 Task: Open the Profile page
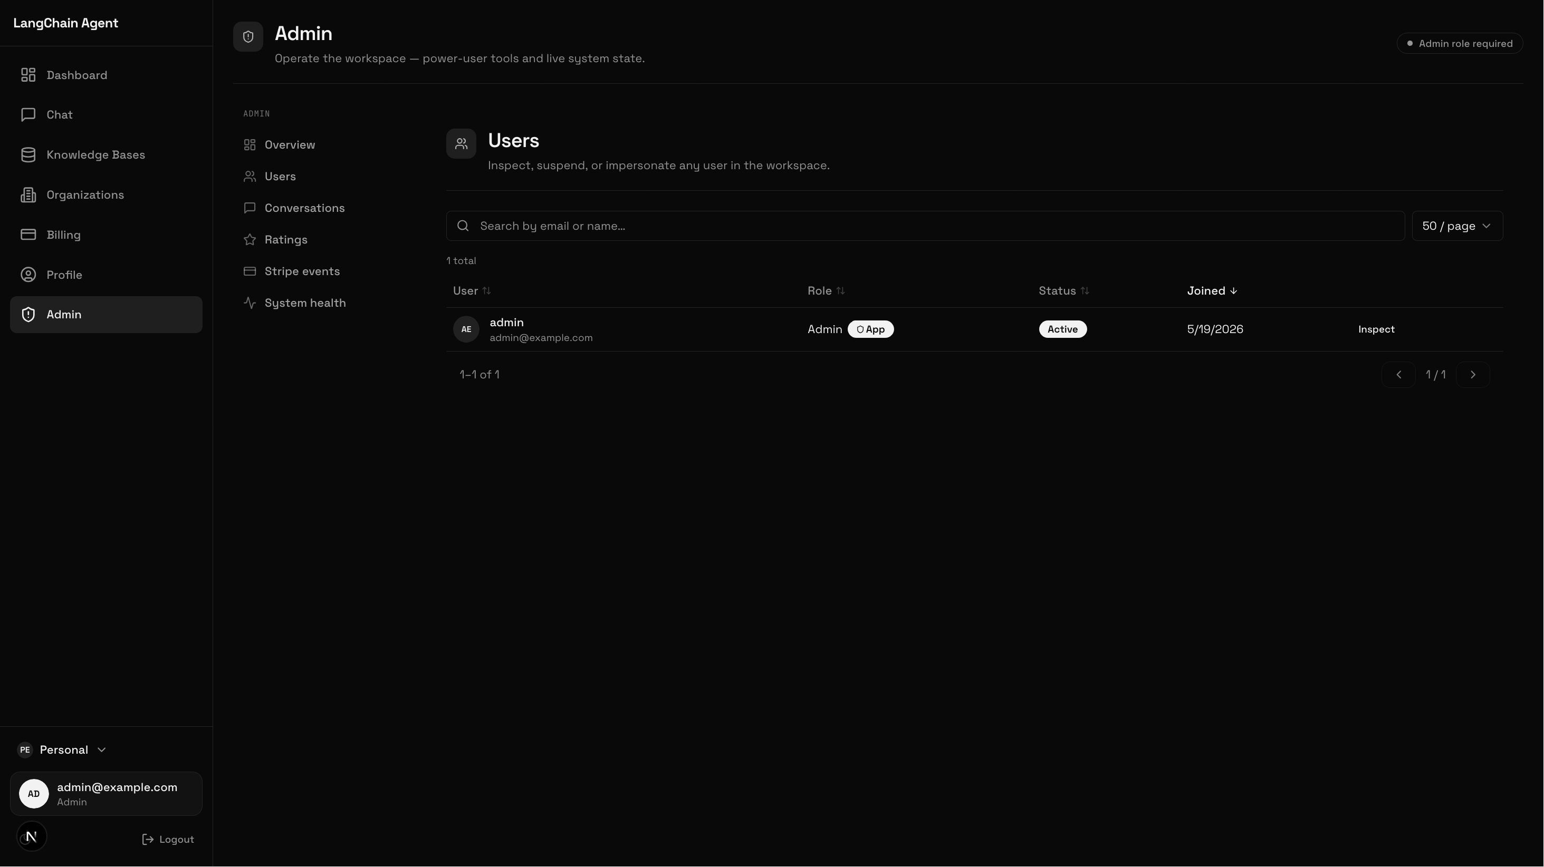click(x=106, y=275)
